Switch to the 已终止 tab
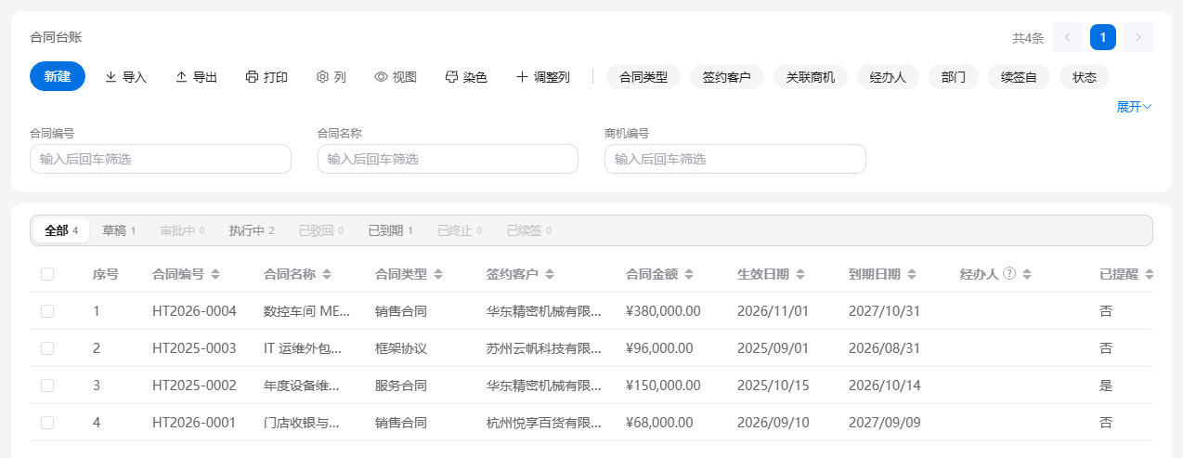This screenshot has height=458, width=1183. (460, 230)
